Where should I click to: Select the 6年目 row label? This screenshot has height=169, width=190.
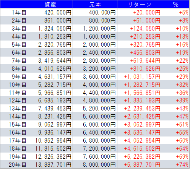(19, 52)
